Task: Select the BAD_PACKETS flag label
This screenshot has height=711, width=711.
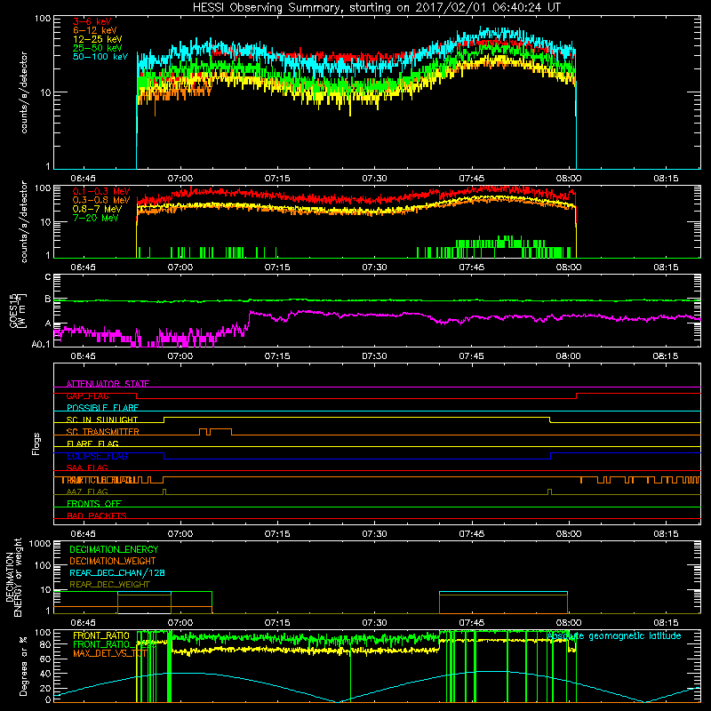Action: point(97,515)
